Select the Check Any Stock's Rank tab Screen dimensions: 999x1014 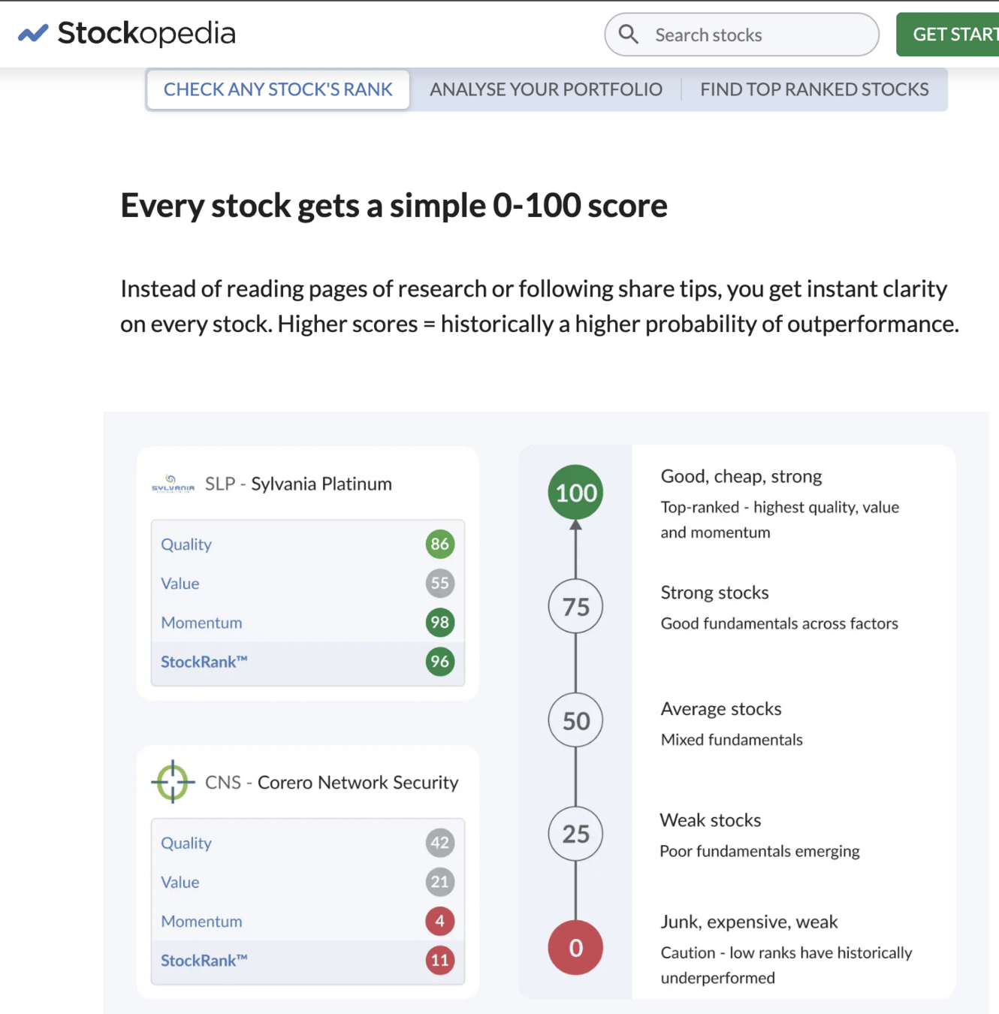pyautogui.click(x=278, y=89)
